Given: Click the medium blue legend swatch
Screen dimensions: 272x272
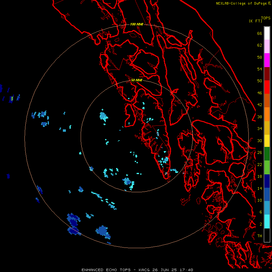Looking at the screenshot, I should click(267, 194).
